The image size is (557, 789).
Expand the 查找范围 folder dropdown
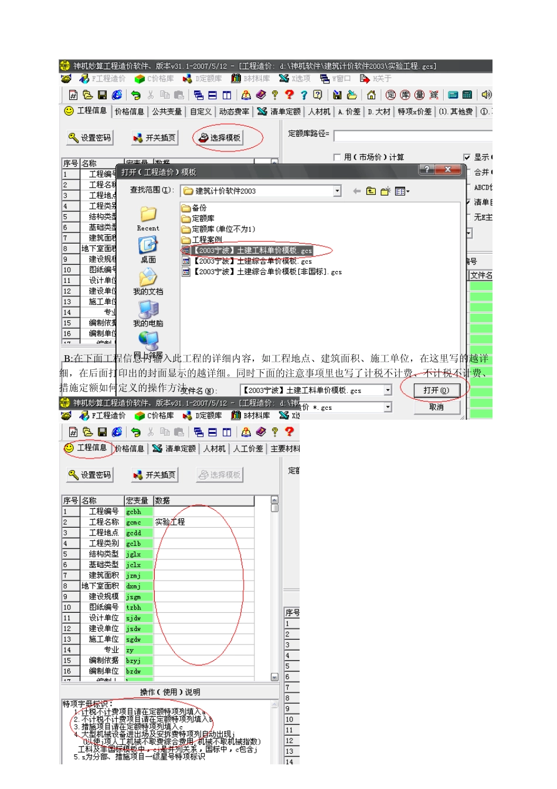click(x=337, y=191)
